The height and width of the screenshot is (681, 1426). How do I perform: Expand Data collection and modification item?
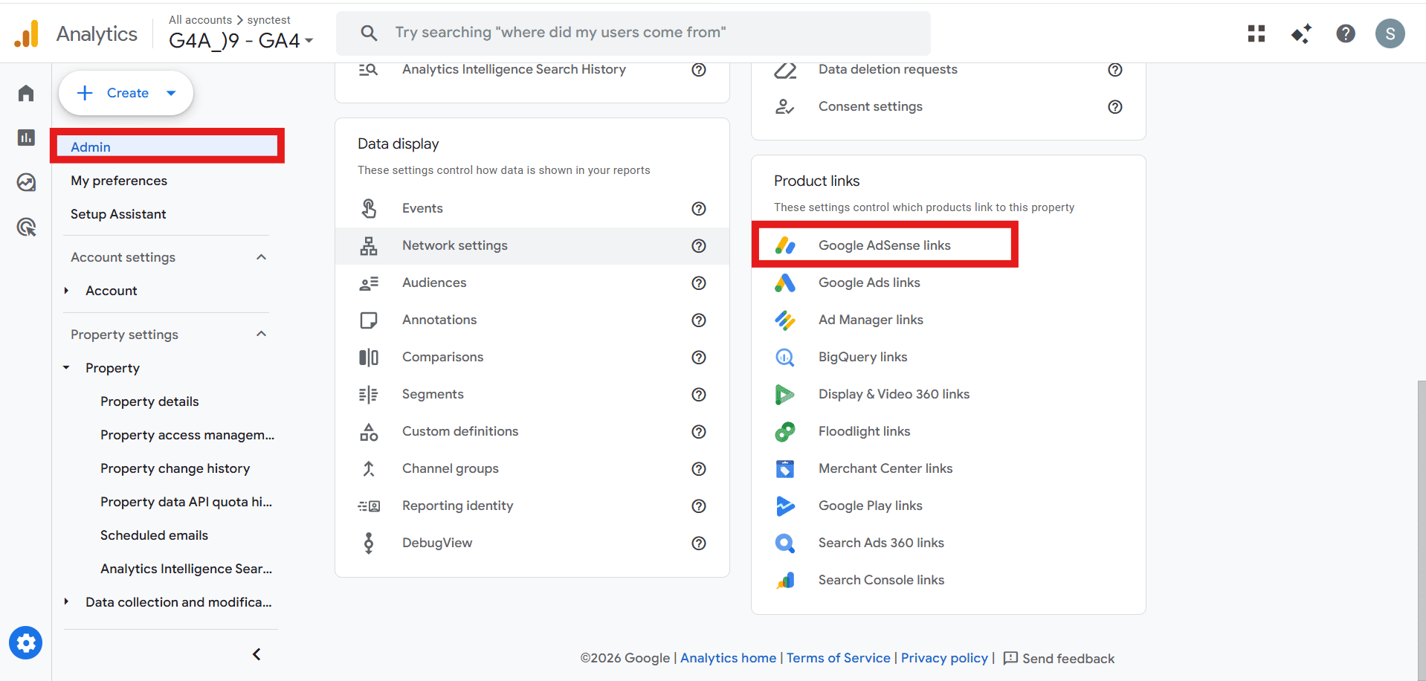coord(66,602)
